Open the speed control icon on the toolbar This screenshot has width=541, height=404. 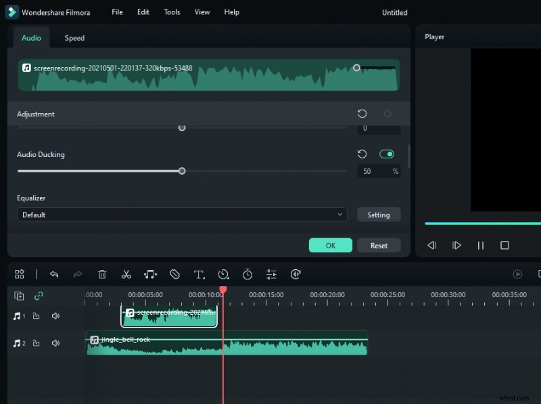click(223, 274)
